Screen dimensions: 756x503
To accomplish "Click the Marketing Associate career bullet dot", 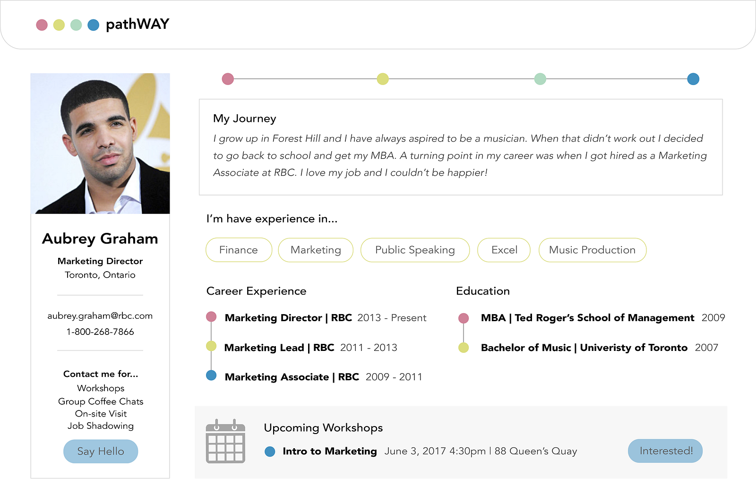I will [211, 375].
